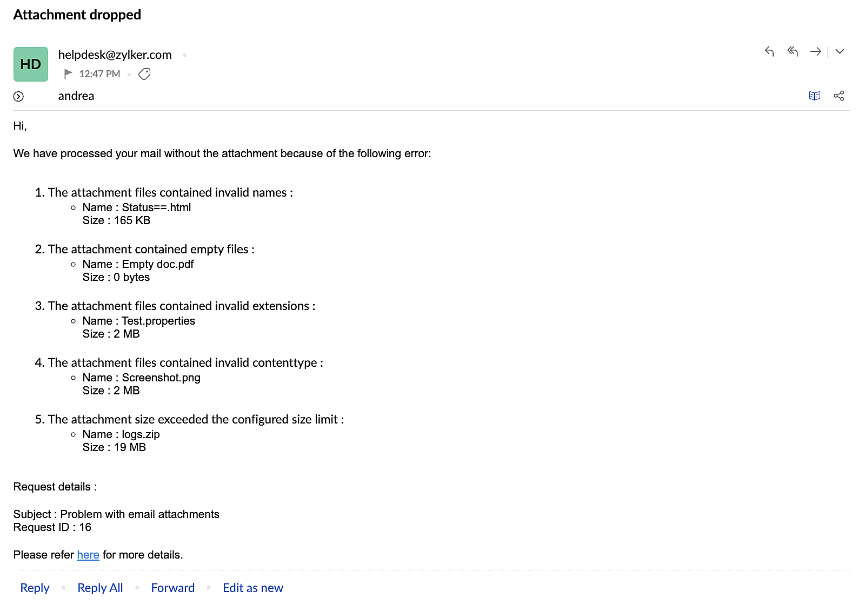This screenshot has height=605, width=865.
Task: Click sender address helpdesk@zylker.com
Action: pyautogui.click(x=115, y=55)
